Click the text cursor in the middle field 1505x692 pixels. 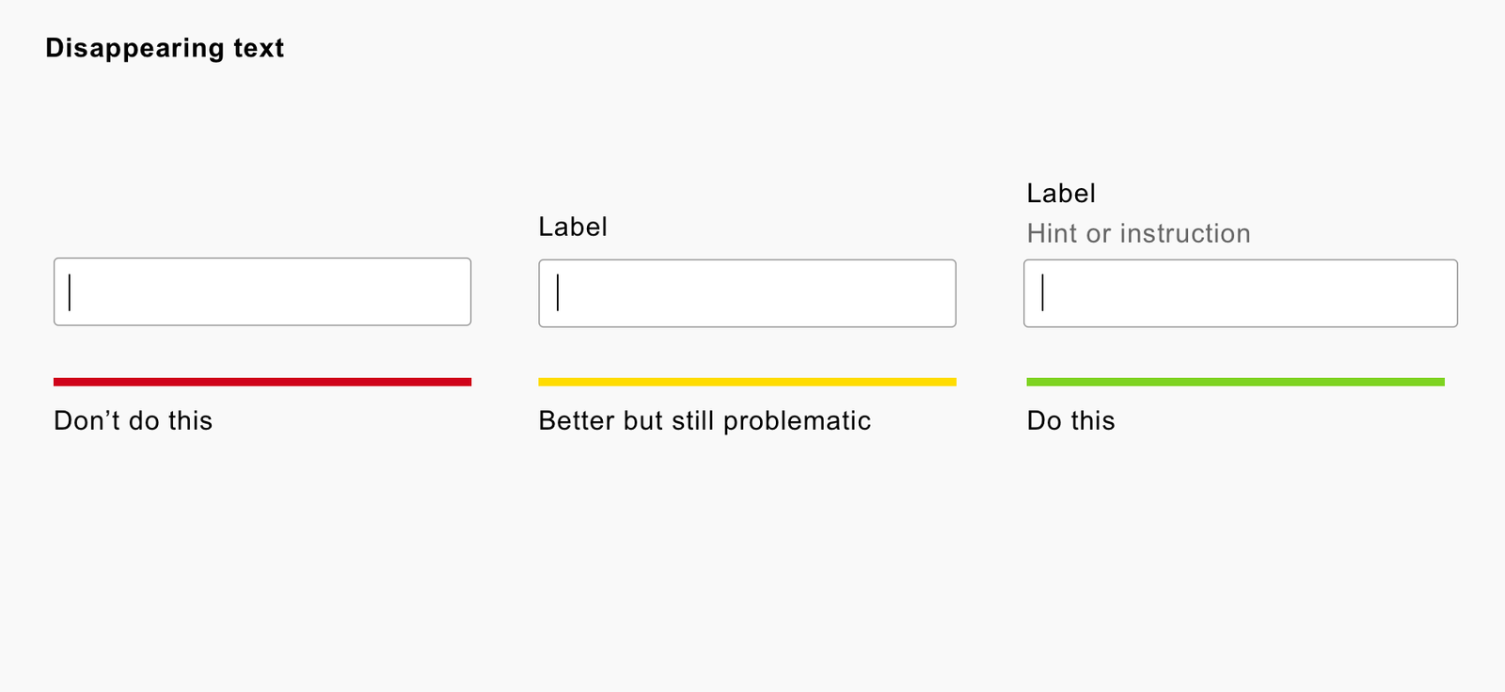coord(558,292)
